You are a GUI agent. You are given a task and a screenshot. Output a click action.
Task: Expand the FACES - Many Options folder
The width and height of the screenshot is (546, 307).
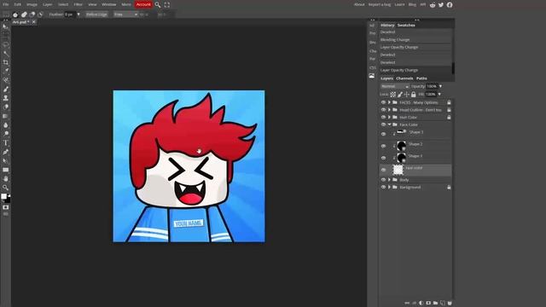click(x=389, y=102)
